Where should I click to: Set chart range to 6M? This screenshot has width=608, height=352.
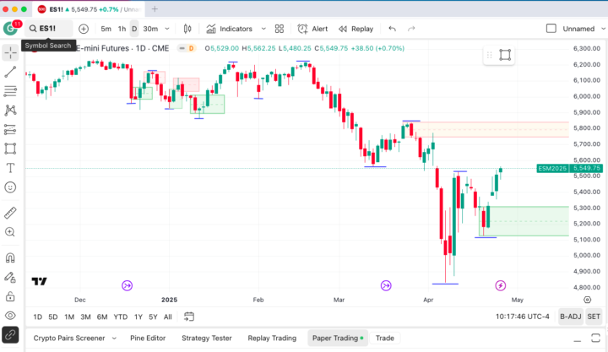click(102, 317)
